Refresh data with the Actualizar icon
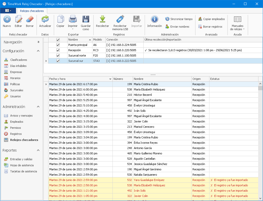Image resolution: width=263 pixels, height=201 pixels. (x=45, y=19)
